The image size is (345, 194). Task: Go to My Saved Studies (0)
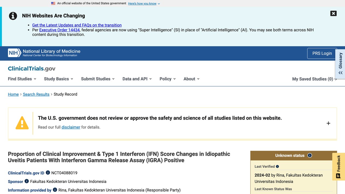click(315, 79)
